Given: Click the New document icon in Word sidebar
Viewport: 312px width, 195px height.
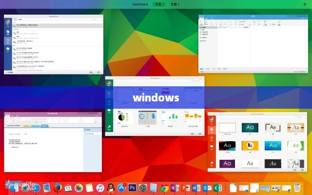Looking at the screenshot, I should click(8, 32).
